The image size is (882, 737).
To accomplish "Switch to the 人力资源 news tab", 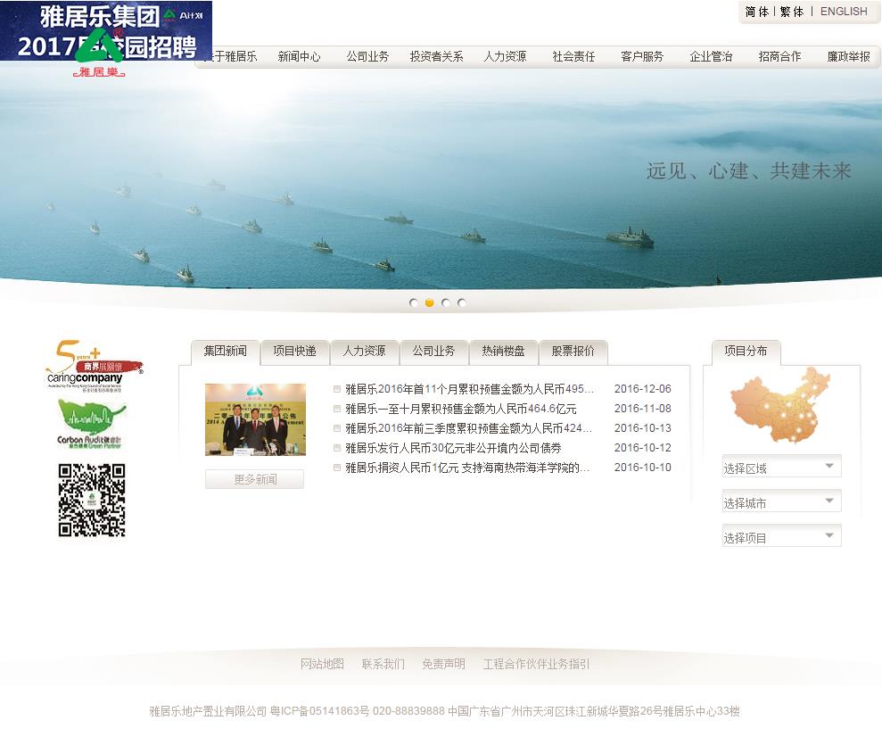I will pos(364,352).
